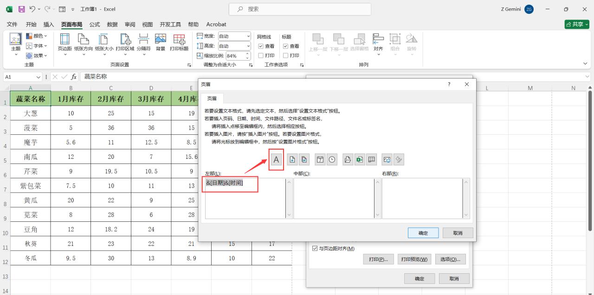This screenshot has width=594, height=295.
Task: Click the 打印(P)... button
Action: pyautogui.click(x=378, y=259)
